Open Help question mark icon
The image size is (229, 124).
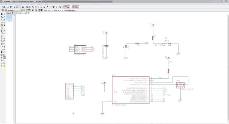point(60,7)
